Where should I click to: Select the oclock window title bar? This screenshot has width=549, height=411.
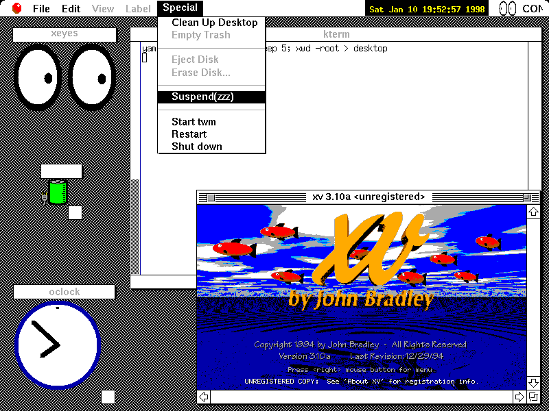pos(64,292)
